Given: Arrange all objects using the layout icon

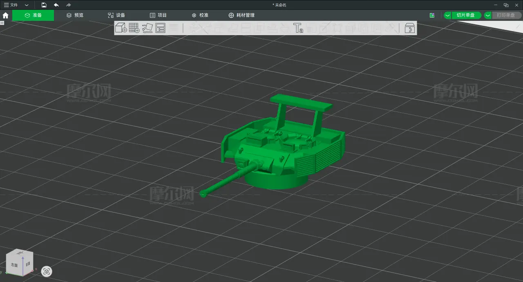Looking at the screenshot, I should coord(160,28).
